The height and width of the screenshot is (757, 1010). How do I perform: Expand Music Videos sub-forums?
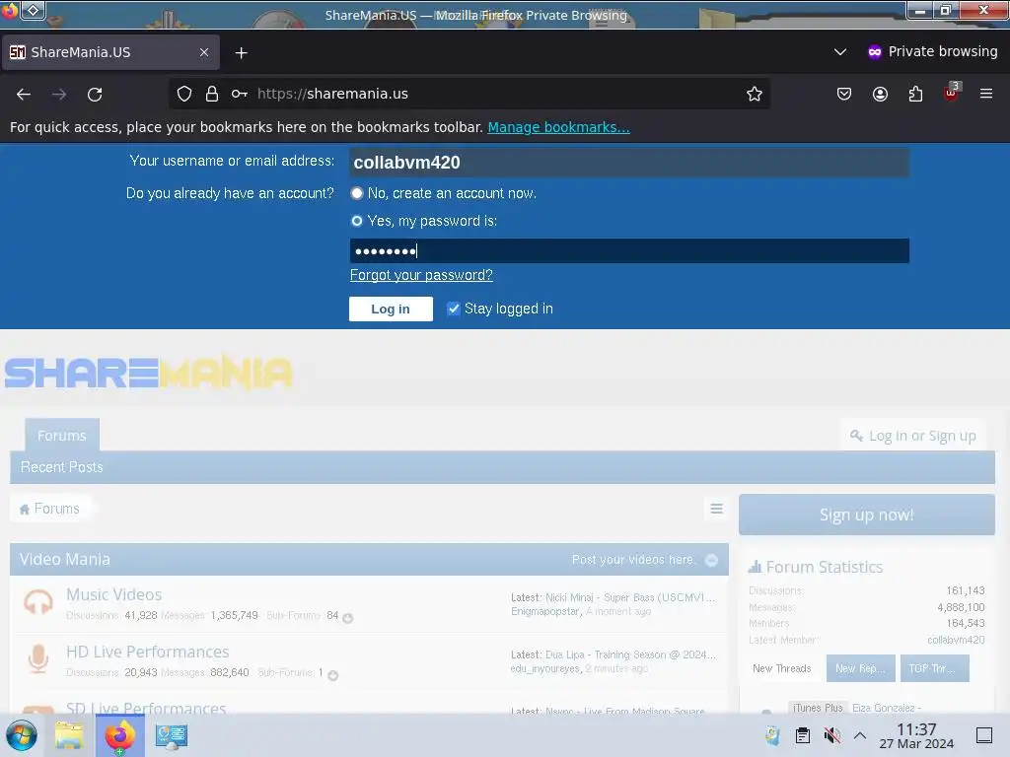pyautogui.click(x=348, y=618)
